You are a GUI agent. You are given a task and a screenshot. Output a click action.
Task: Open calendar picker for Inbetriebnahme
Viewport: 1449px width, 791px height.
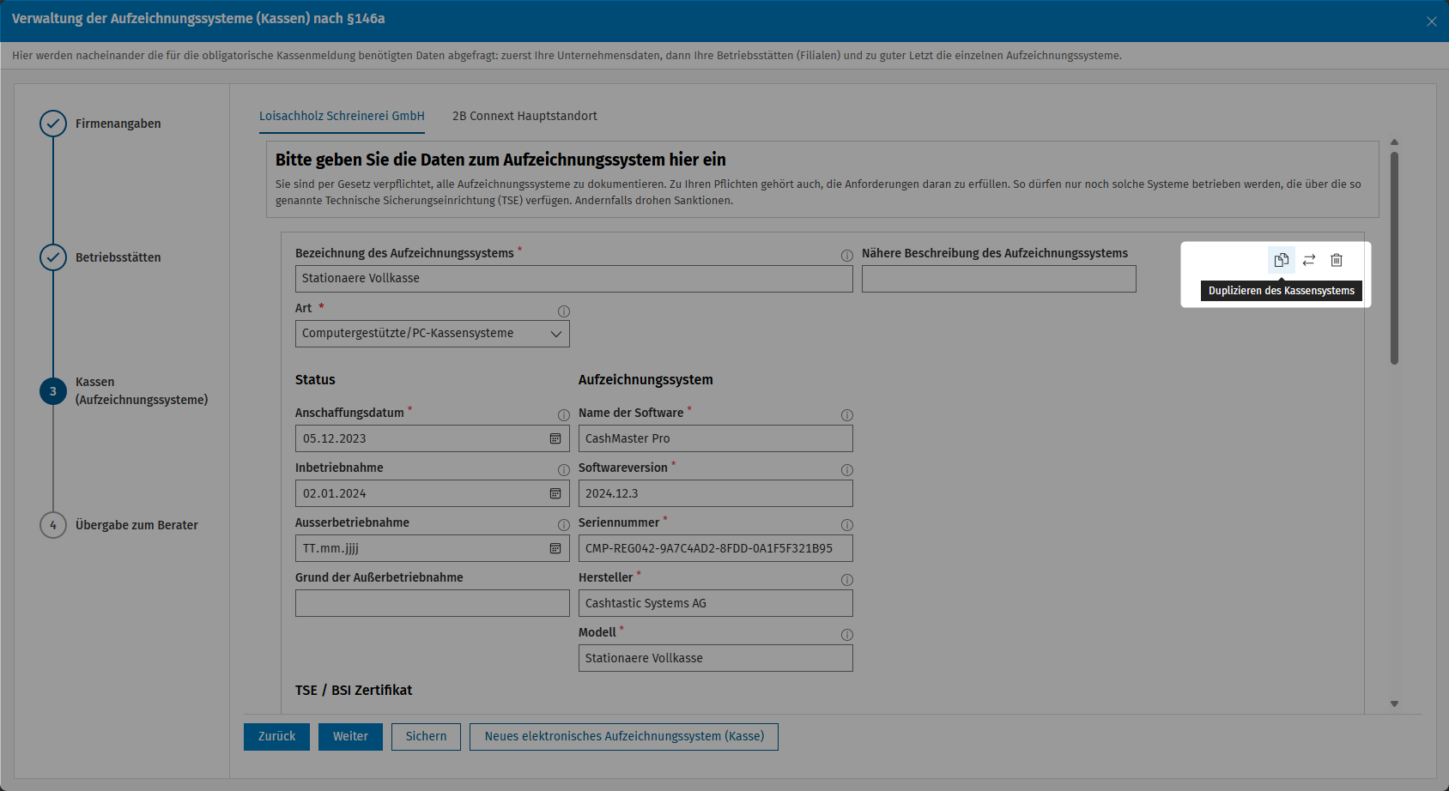coord(555,493)
